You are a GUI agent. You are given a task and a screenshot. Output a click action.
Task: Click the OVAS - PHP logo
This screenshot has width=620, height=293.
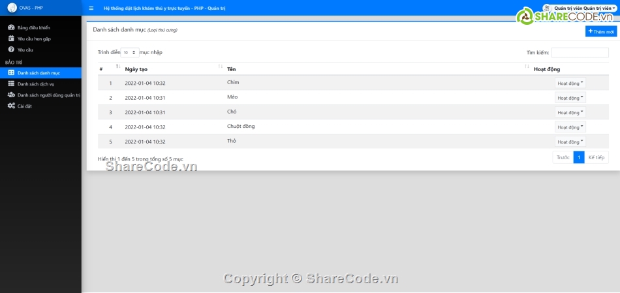click(x=12, y=8)
